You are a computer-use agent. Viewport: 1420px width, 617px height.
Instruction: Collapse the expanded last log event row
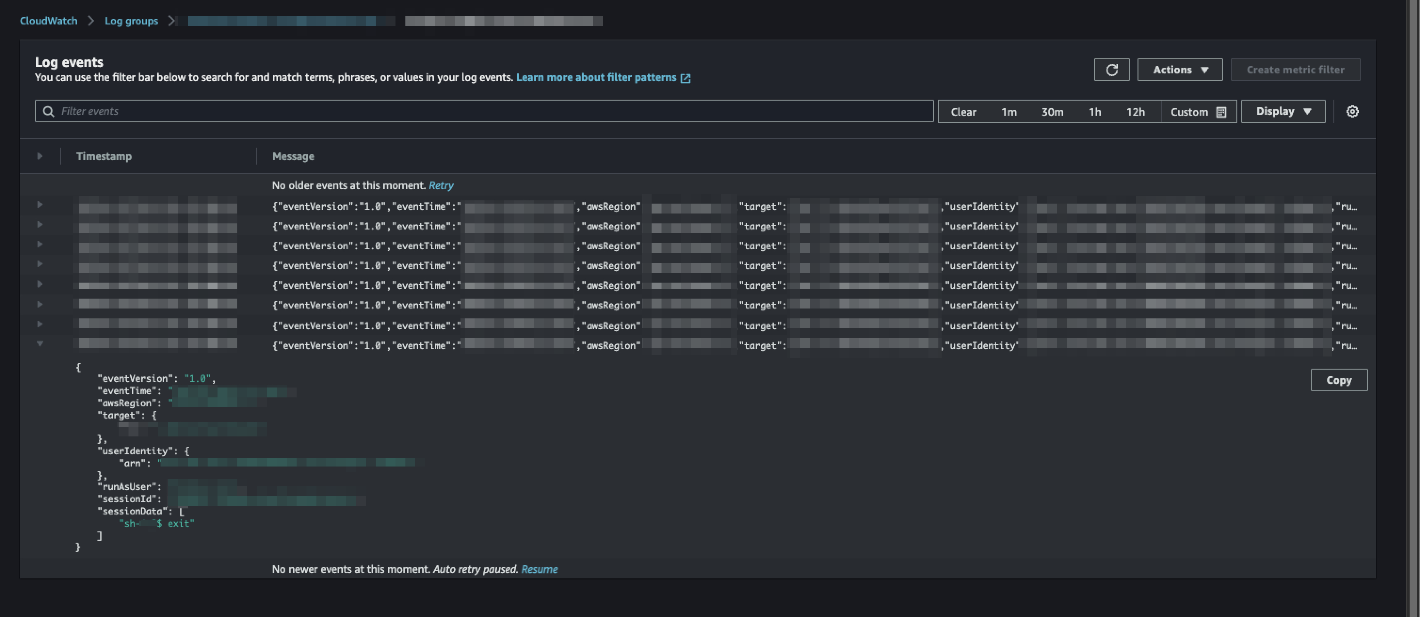40,344
